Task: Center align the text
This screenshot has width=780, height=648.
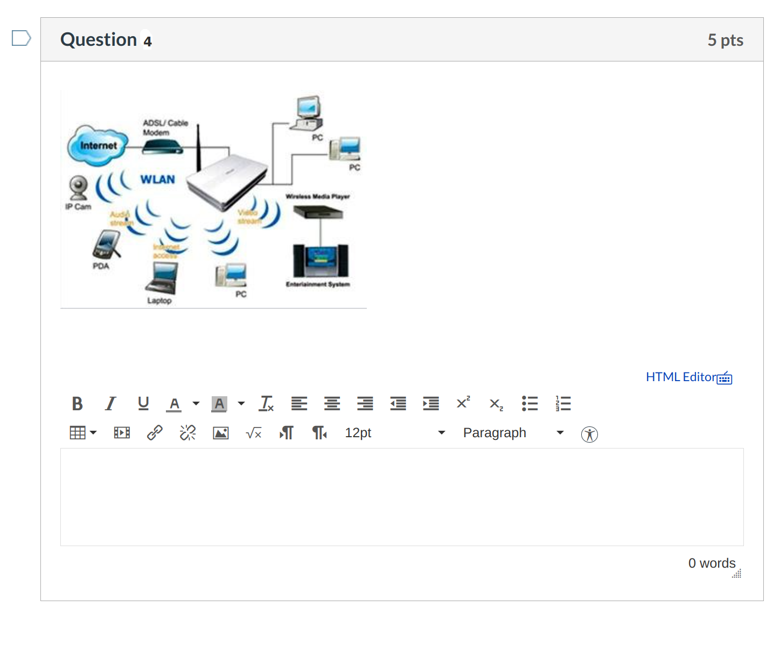Action: tap(332, 403)
